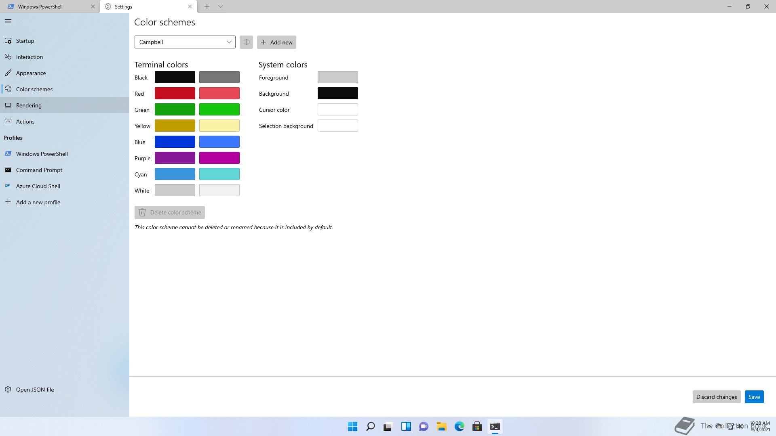The width and height of the screenshot is (776, 436).
Task: Click Open JSON file
Action: (65, 390)
